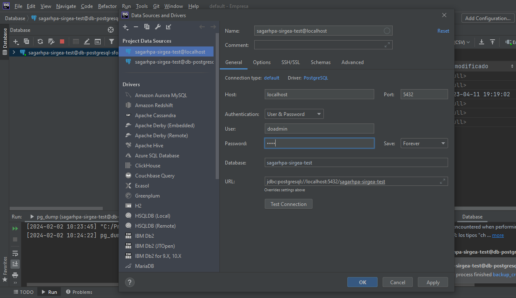Click the upload import arrow icon

[x=493, y=42]
